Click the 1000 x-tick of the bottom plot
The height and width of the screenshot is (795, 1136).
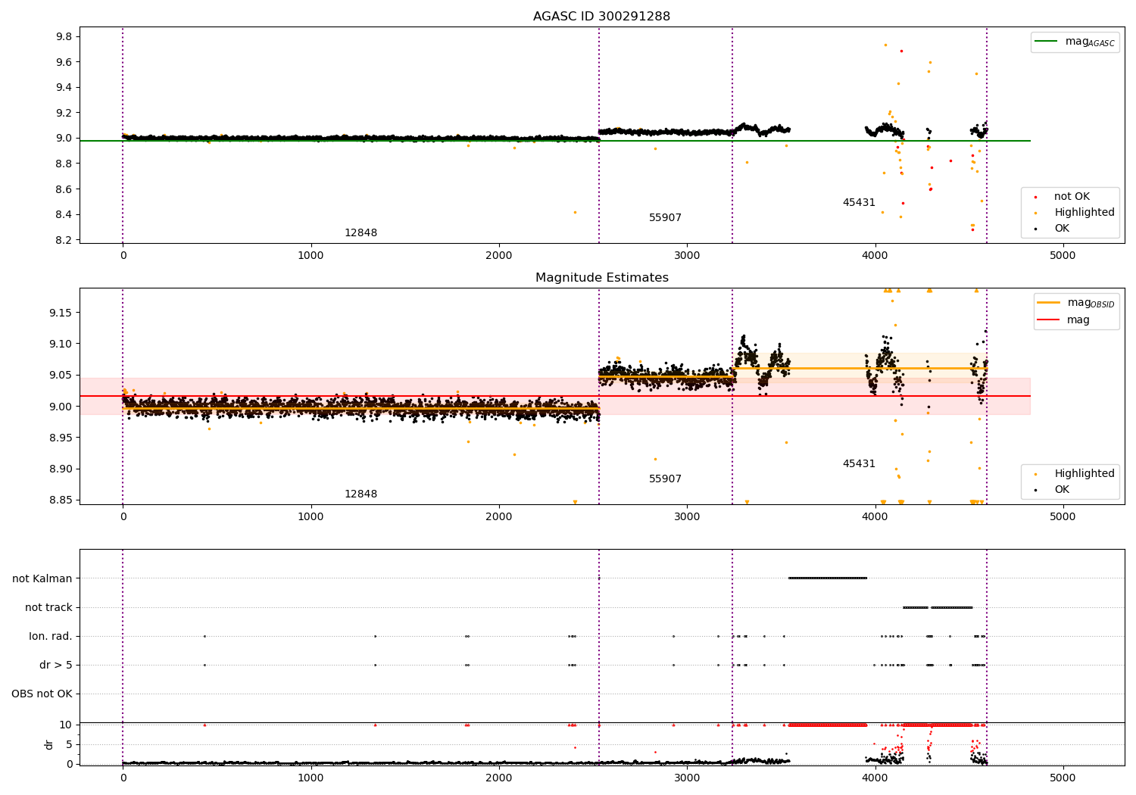coord(311,778)
